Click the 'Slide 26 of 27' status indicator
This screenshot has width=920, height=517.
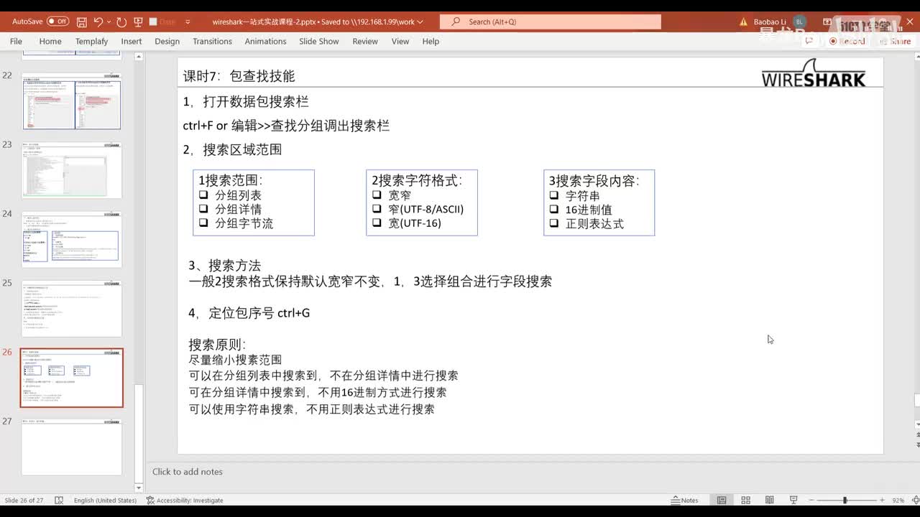pos(24,500)
